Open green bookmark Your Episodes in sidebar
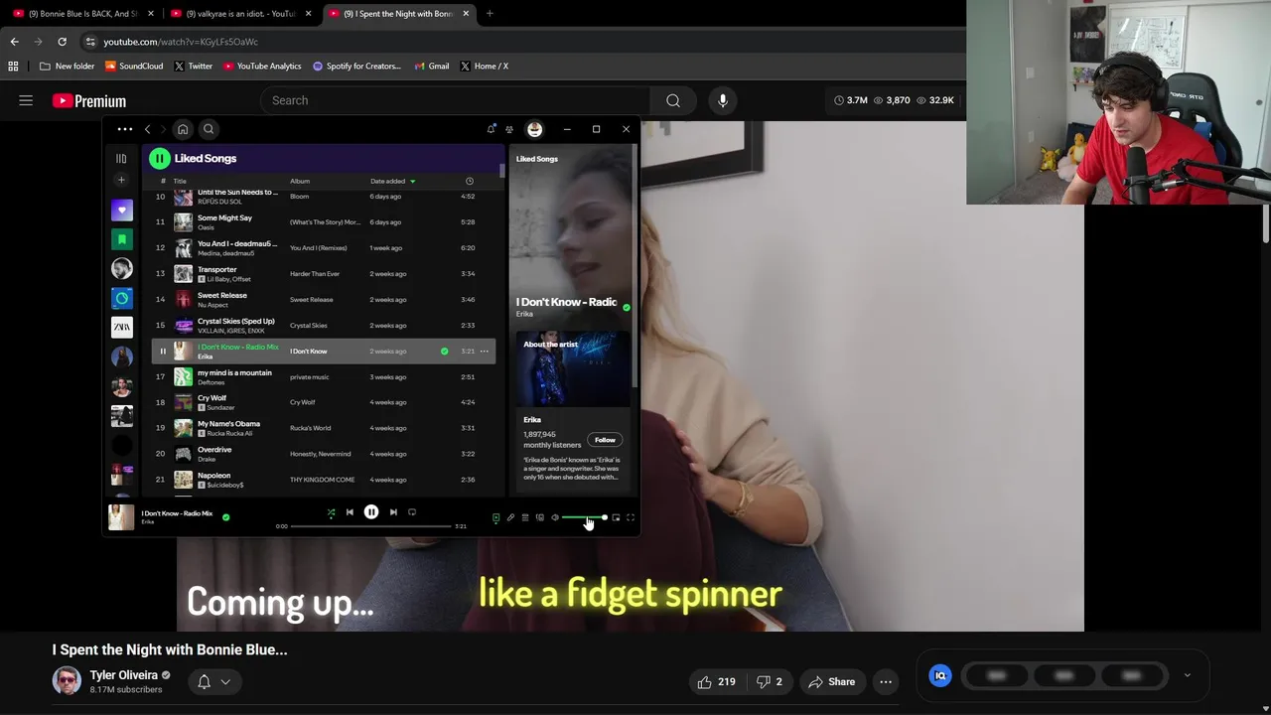Screen dimensions: 1271x715 point(122,239)
